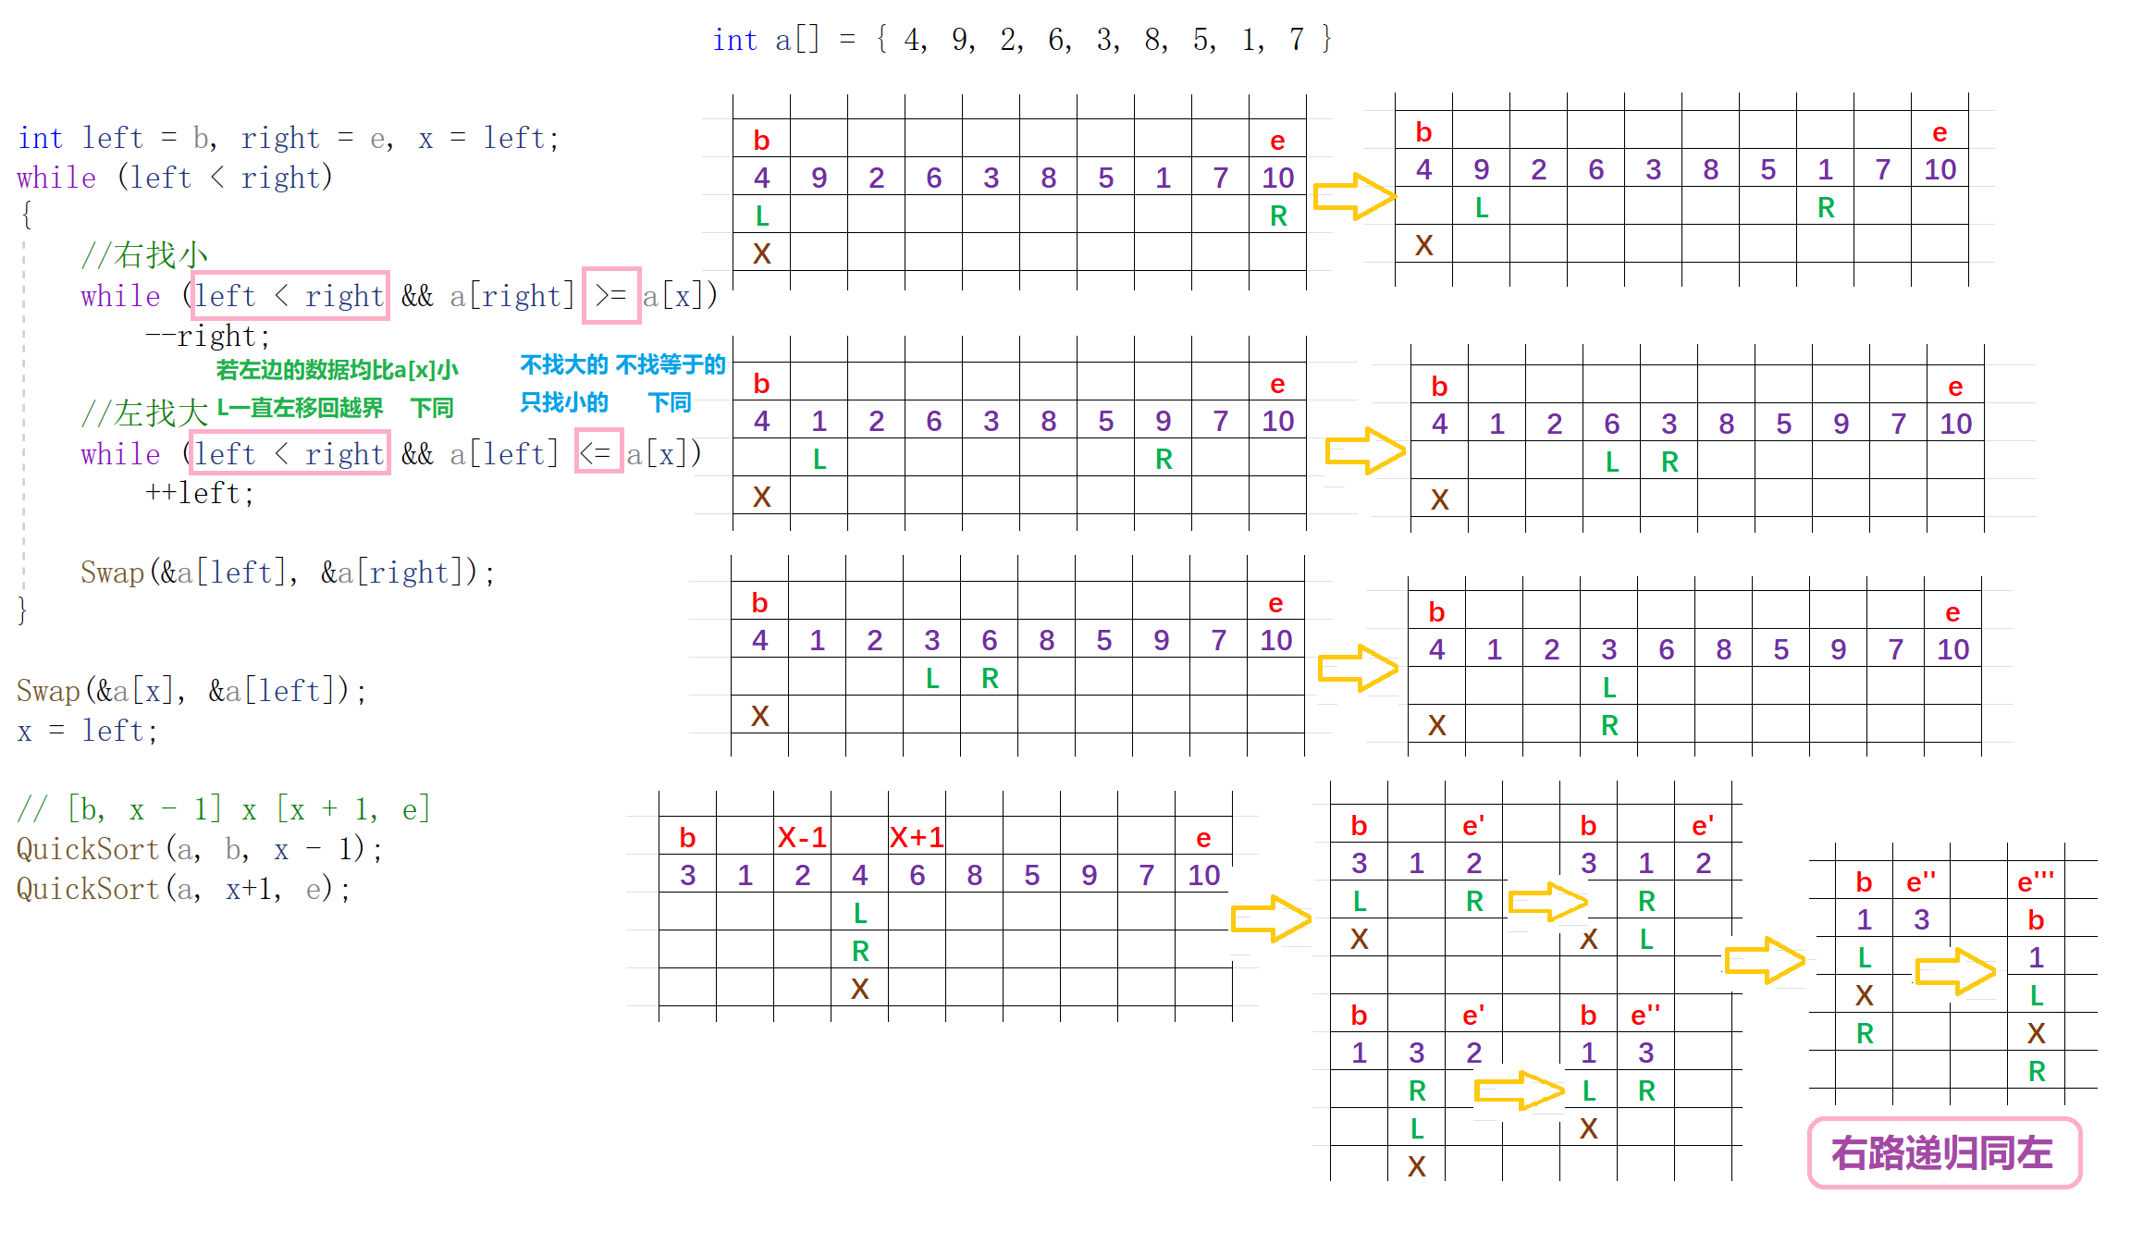Viewport: 2143px width, 1244px height.
Task: Click the --right; code line
Action: (208, 336)
